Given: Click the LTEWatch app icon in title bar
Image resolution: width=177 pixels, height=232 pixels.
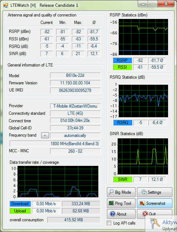Looking at the screenshot, I should 6,5.
